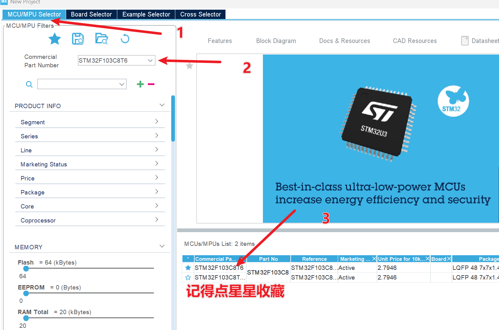The height and width of the screenshot is (330, 499).
Task: Open the Commercial Part Number dropdown
Action: click(150, 60)
